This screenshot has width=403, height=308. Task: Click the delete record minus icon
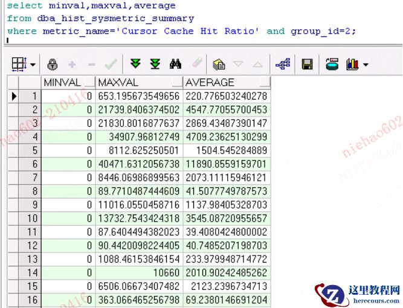coord(91,64)
